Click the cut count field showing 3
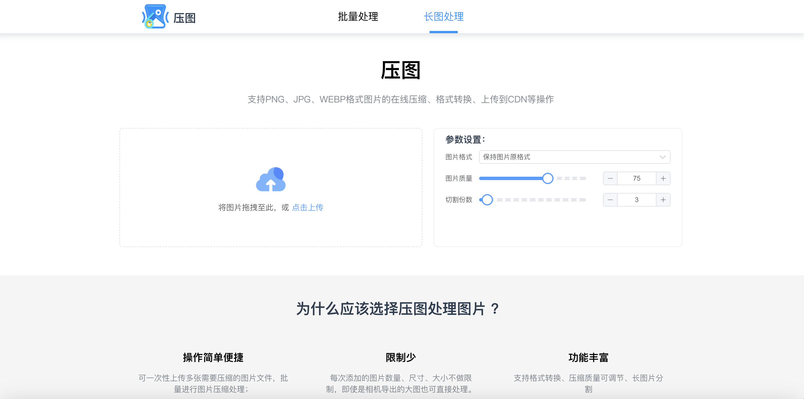The width and height of the screenshot is (804, 399). coord(636,200)
